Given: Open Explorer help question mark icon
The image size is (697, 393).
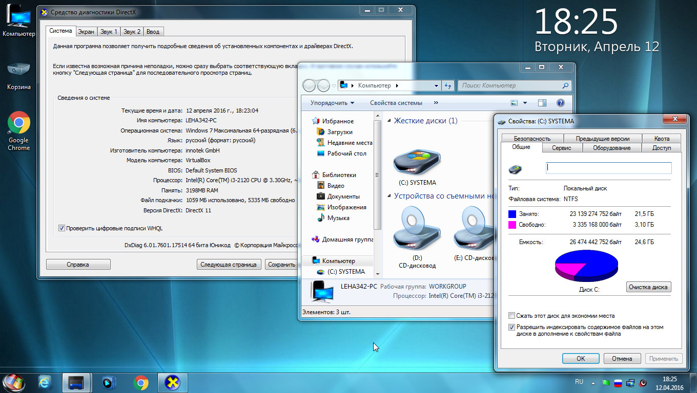Looking at the screenshot, I should point(560,103).
